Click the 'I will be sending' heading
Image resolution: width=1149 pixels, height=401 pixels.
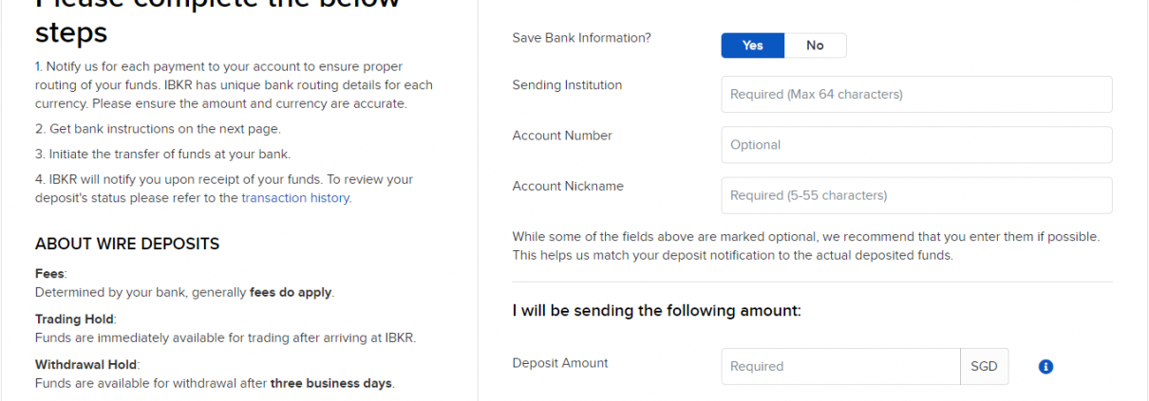pyautogui.click(x=657, y=310)
